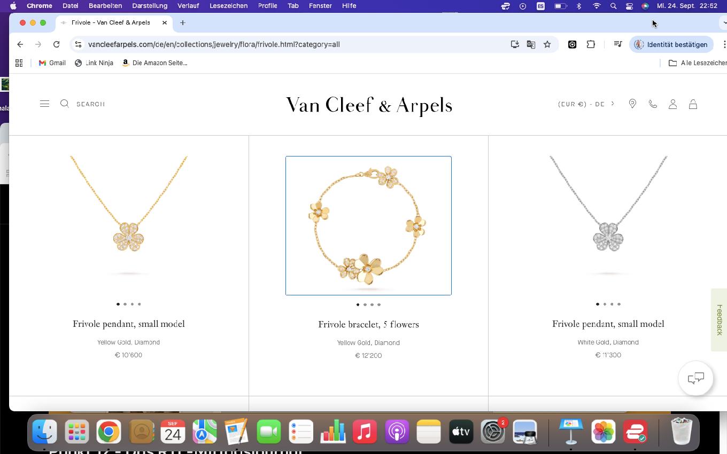
Task: Open the Chrome Extensions puzzle menu
Action: (x=591, y=44)
